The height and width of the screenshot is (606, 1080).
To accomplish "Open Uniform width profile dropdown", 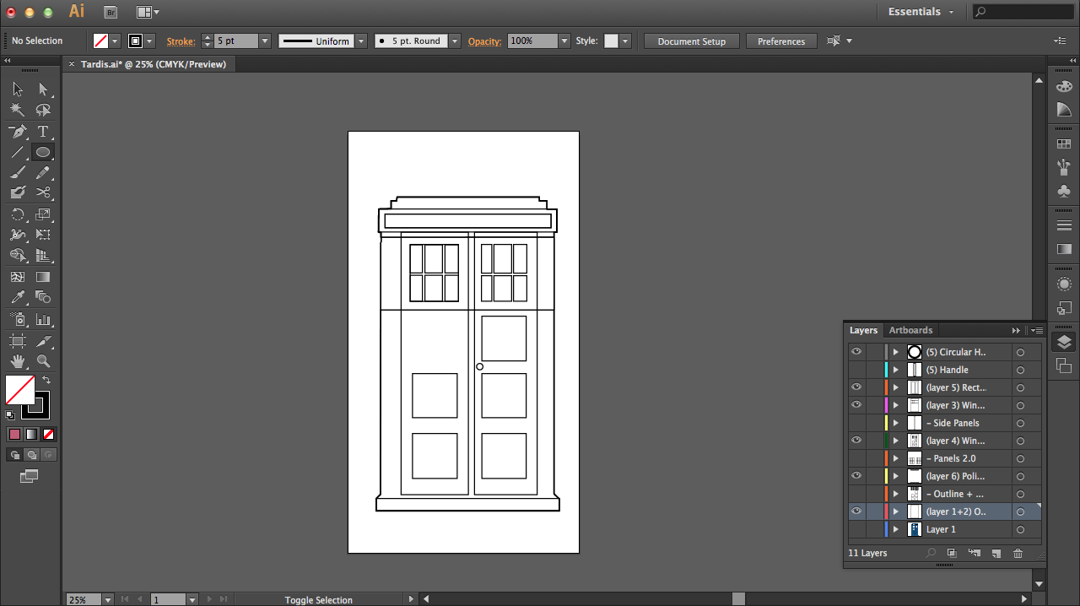I will point(361,41).
